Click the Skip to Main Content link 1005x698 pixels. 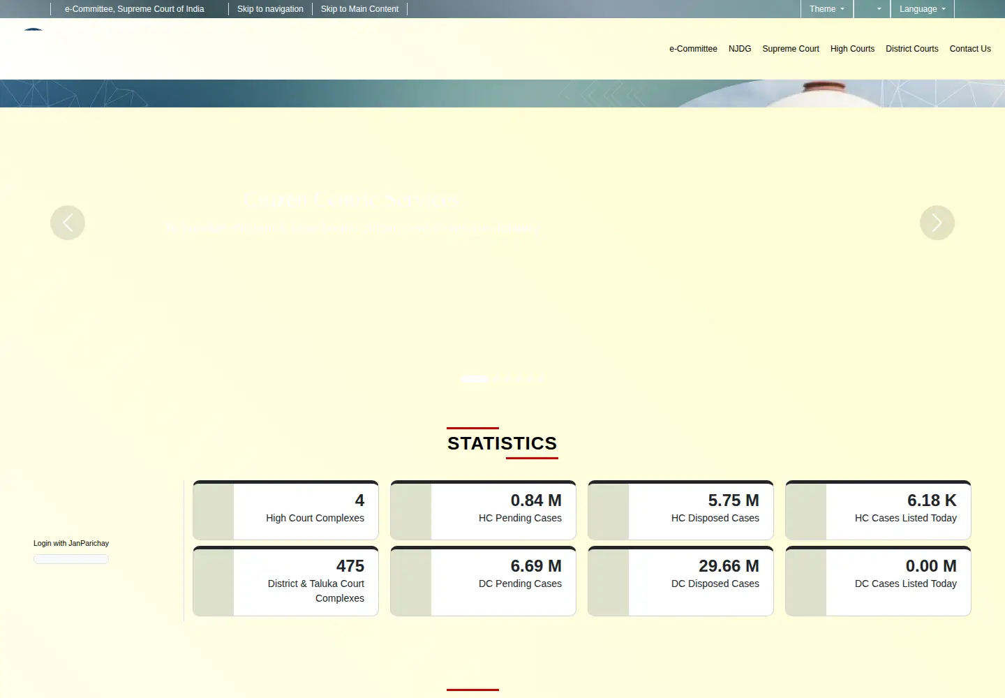[x=359, y=9]
